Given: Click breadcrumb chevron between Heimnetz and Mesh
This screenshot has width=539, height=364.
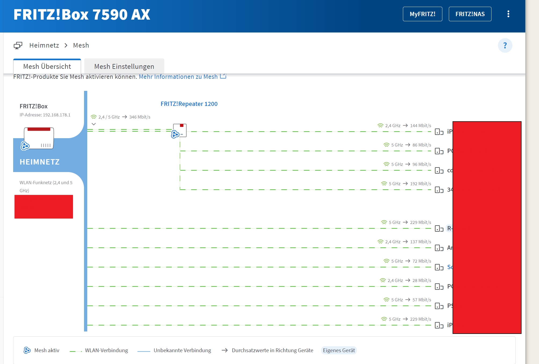Looking at the screenshot, I should point(66,45).
